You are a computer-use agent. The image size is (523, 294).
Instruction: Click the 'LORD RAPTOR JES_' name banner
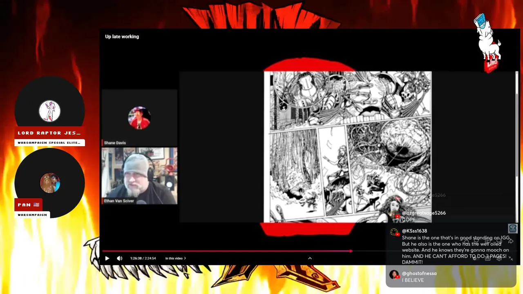tap(49, 133)
